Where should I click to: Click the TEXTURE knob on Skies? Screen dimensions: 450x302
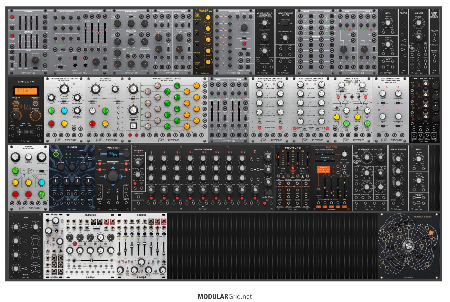[78, 182]
